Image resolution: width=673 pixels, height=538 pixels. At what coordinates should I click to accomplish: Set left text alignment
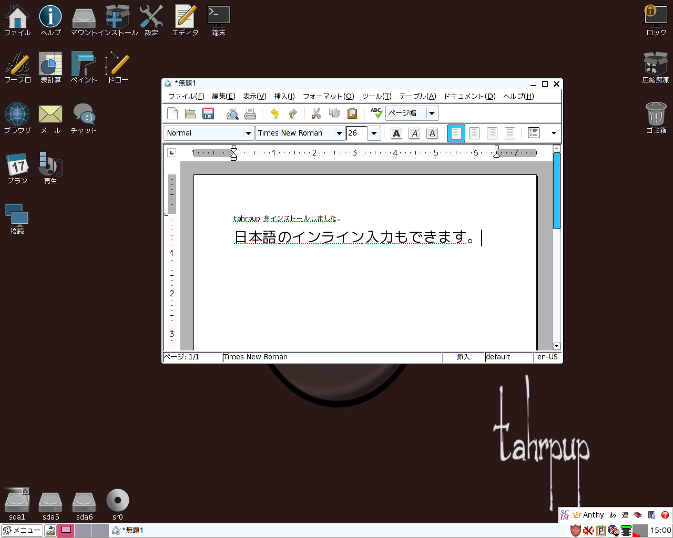click(x=456, y=133)
